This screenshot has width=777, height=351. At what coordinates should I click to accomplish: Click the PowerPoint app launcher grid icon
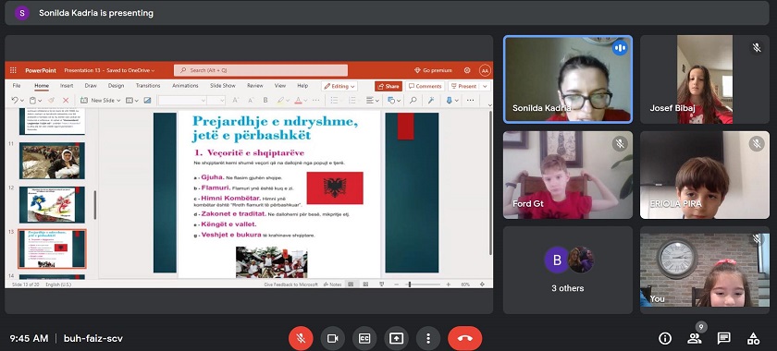pyautogui.click(x=13, y=70)
